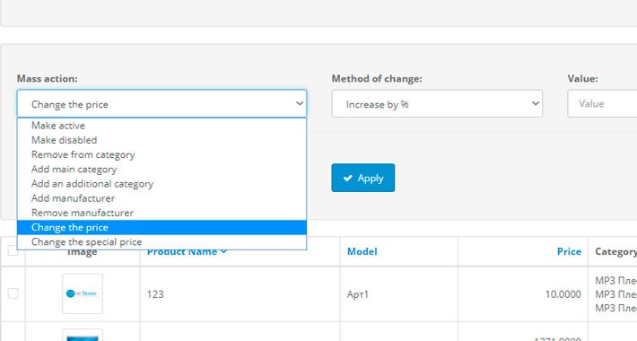Click product name cell '123'
The width and height of the screenshot is (637, 341).
click(x=155, y=294)
